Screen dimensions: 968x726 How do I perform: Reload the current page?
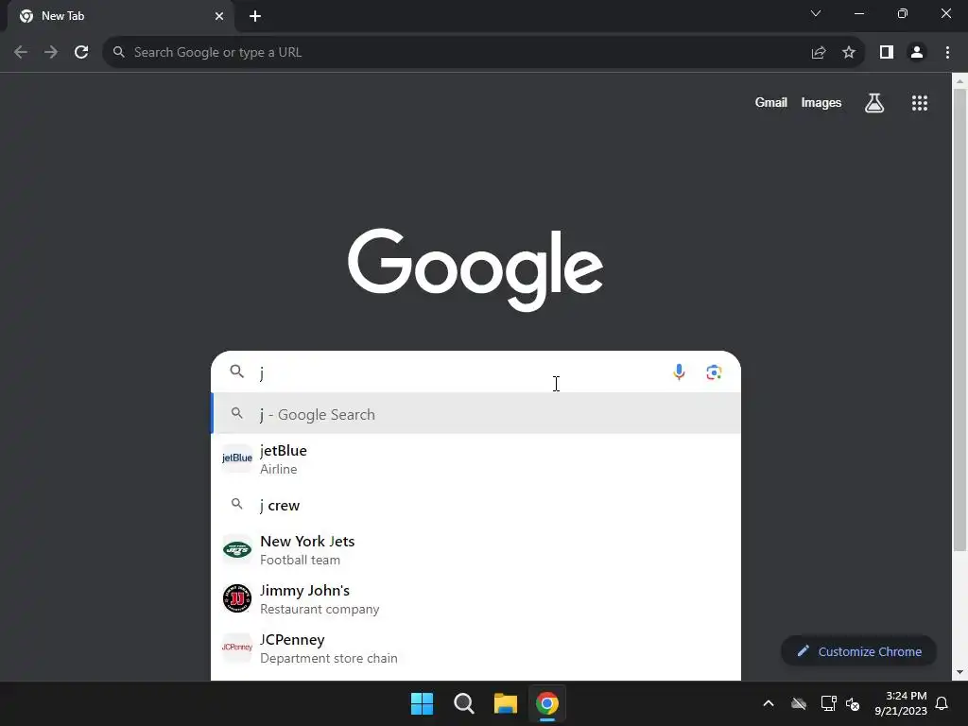pos(81,53)
